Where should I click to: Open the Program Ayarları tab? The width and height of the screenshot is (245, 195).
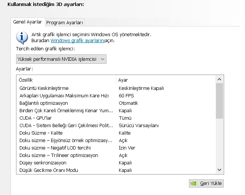(65, 23)
